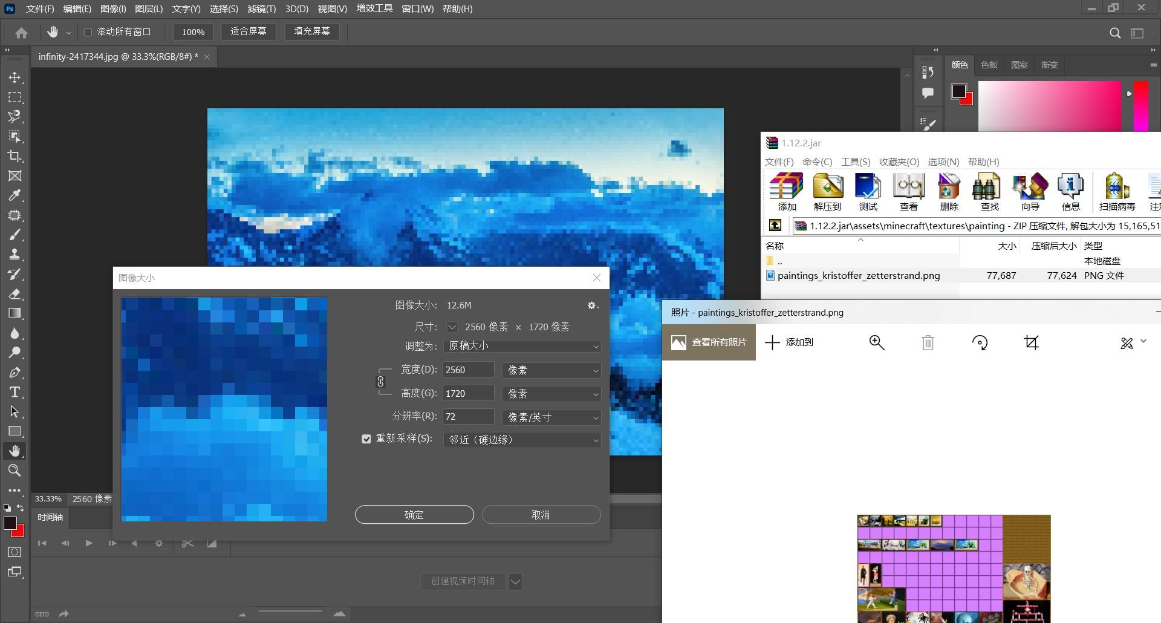Image resolution: width=1161 pixels, height=623 pixels.
Task: Select the Zoom tool in toolbar
Action: 15,471
